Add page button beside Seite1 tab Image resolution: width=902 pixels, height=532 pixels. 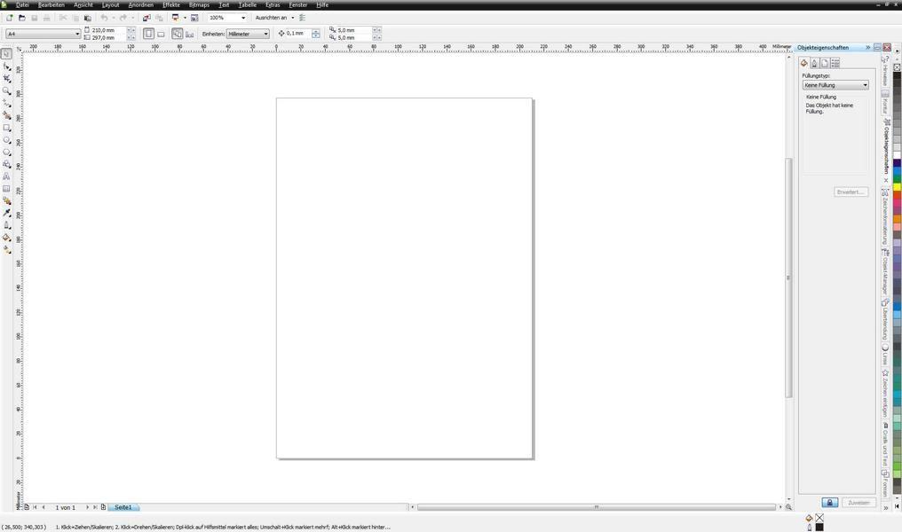[x=104, y=507]
